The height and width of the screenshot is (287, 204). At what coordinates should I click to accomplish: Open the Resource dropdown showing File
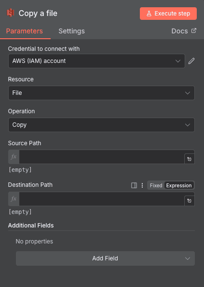[101, 93]
